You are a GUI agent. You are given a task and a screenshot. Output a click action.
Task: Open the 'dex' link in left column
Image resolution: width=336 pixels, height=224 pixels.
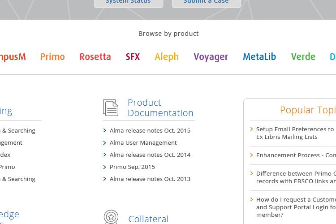5,155
